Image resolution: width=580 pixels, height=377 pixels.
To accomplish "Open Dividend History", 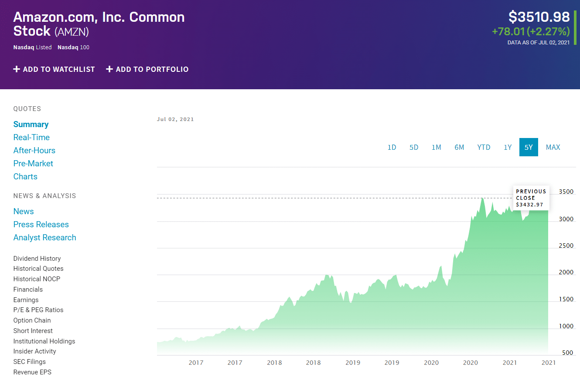I will pos(37,259).
